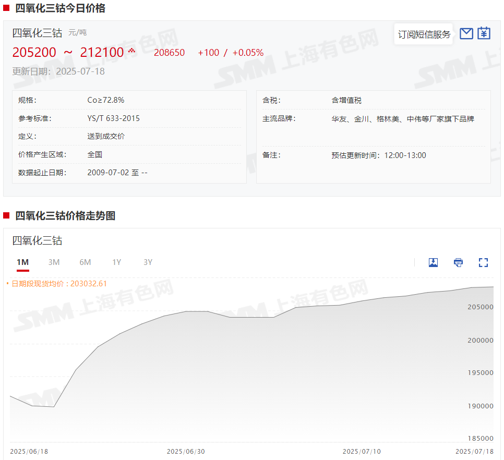Switch chart to 3M range
Image resolution: width=504 pixels, height=460 pixels.
pyautogui.click(x=54, y=262)
